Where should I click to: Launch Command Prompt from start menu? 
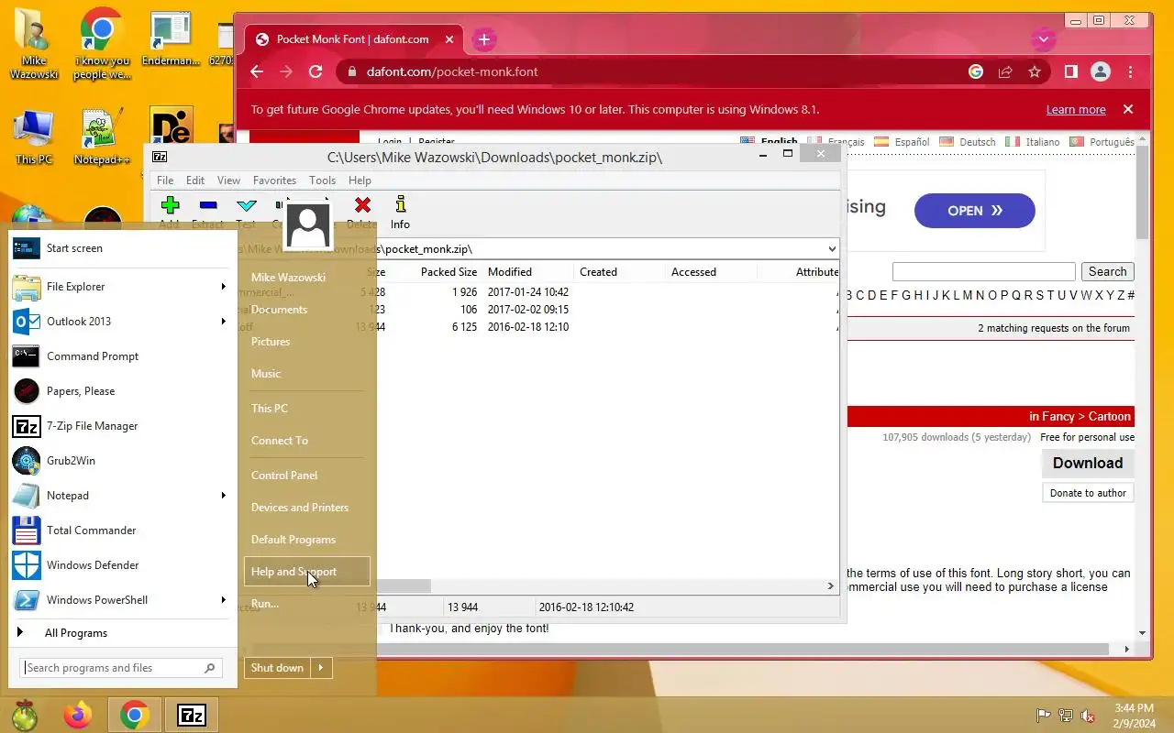pyautogui.click(x=122, y=356)
